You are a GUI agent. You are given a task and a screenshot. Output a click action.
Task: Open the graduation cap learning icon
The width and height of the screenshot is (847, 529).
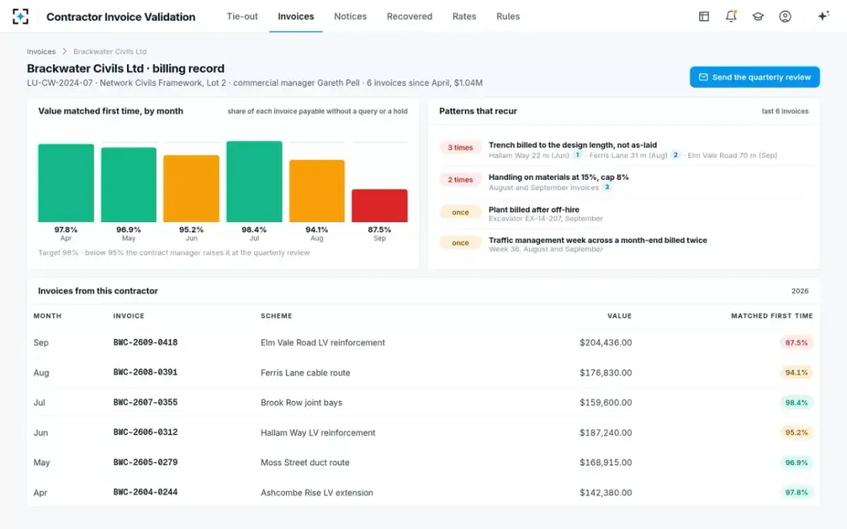(758, 16)
